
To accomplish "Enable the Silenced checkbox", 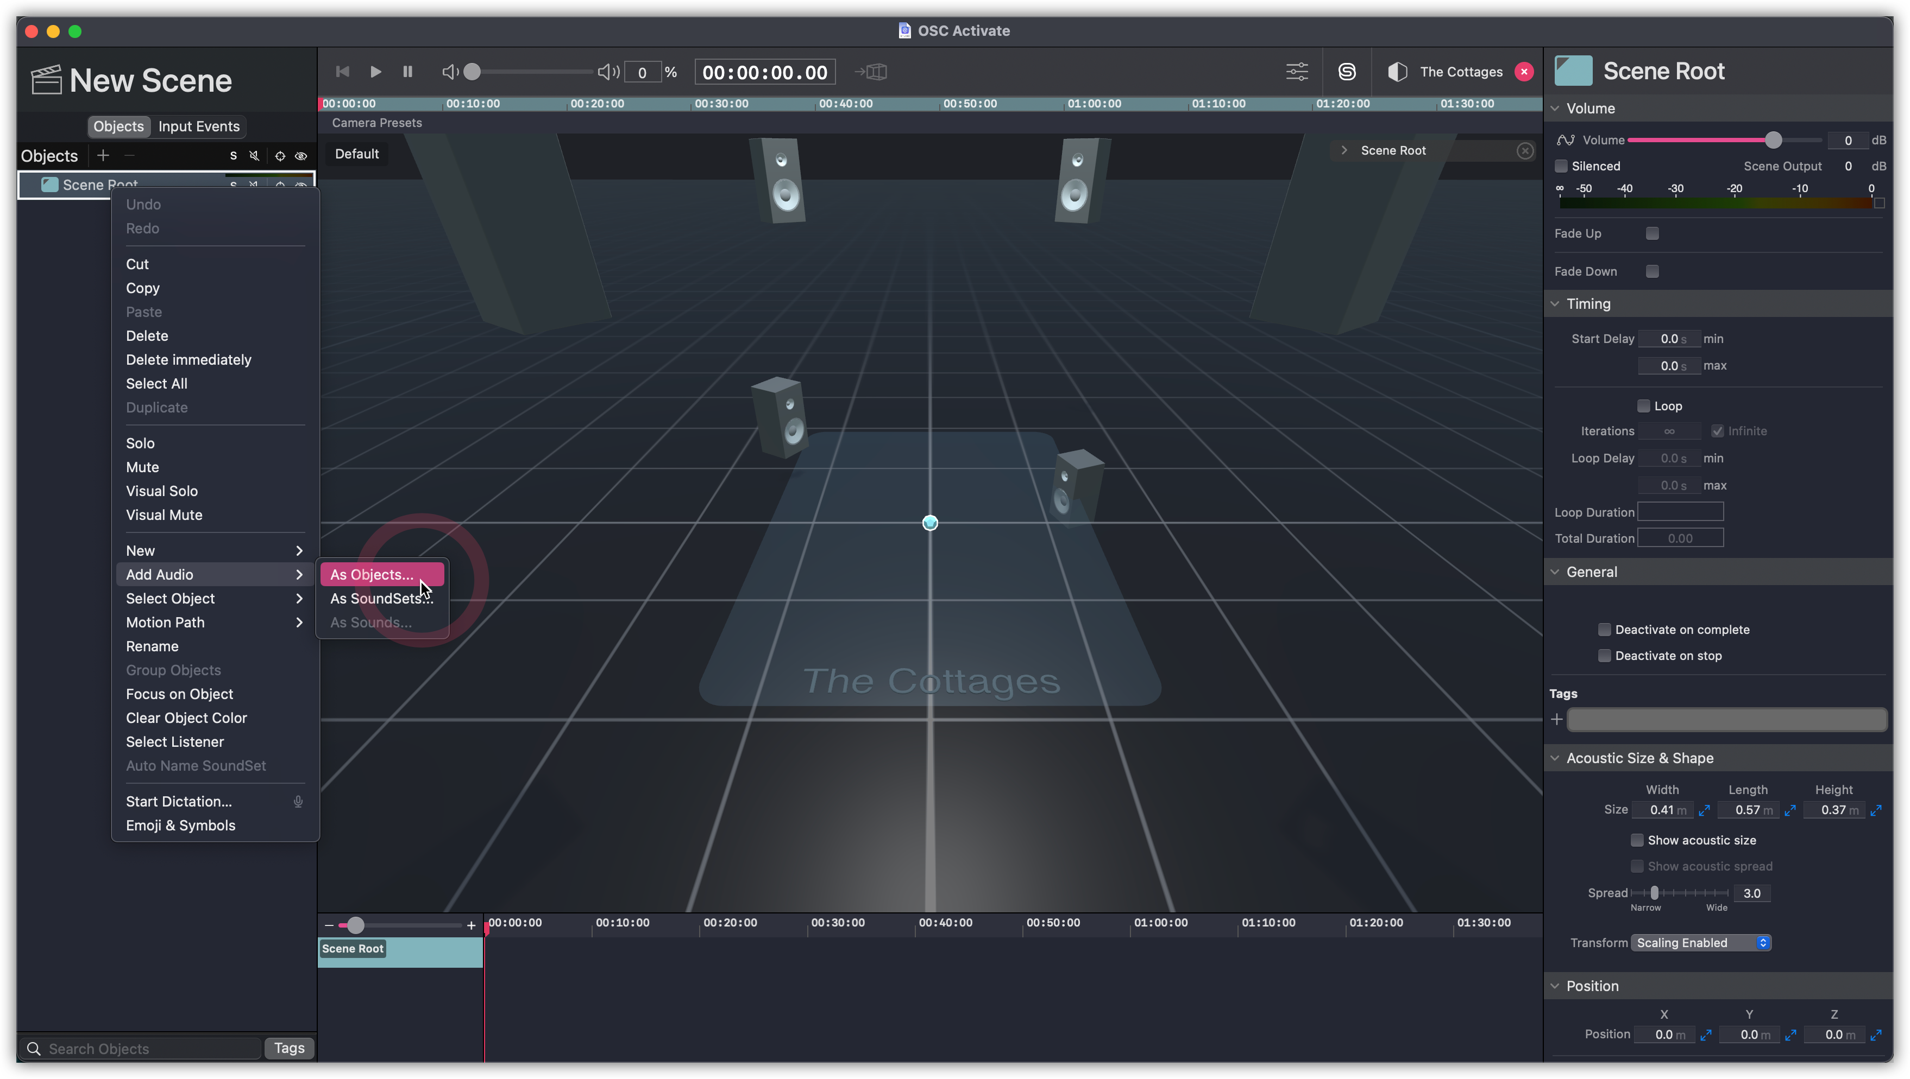I will [x=1561, y=166].
